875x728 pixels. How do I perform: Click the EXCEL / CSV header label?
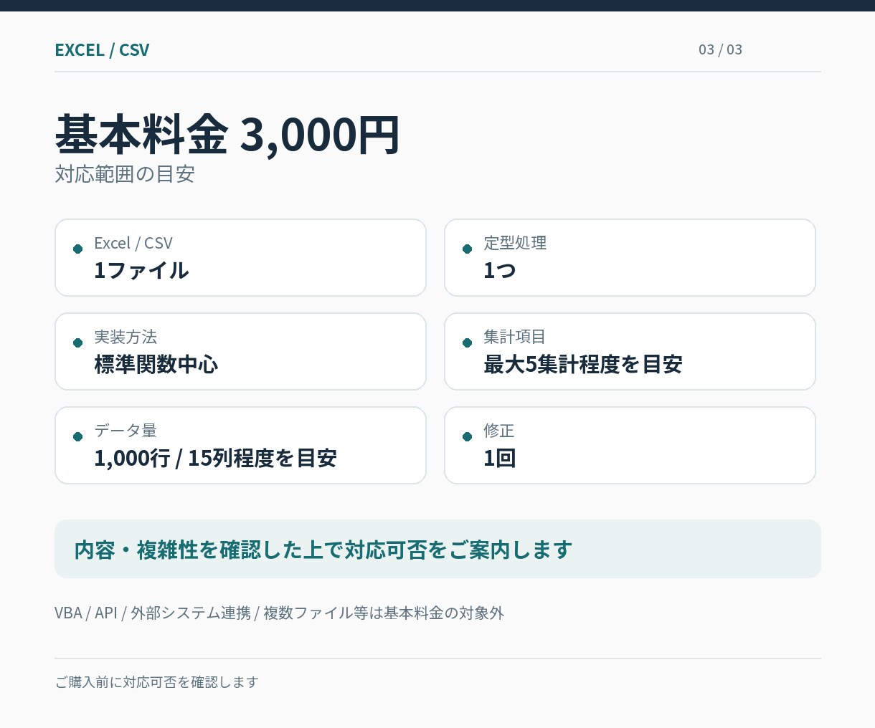click(x=102, y=49)
